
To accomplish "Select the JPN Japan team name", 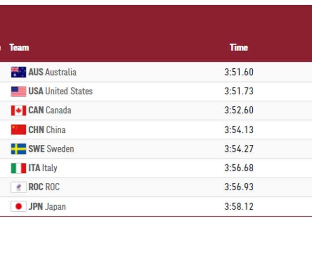I will [x=47, y=206].
